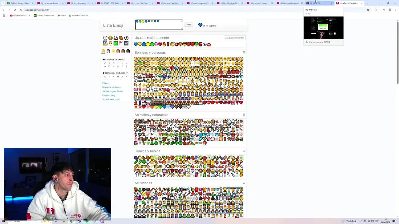Screen dimensions: 399x224
Task: Choose the medium-dark skin tone option
Action: click(123, 51)
